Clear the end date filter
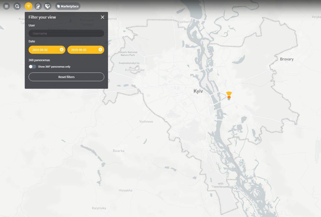The width and height of the screenshot is (321, 217). 100,50
